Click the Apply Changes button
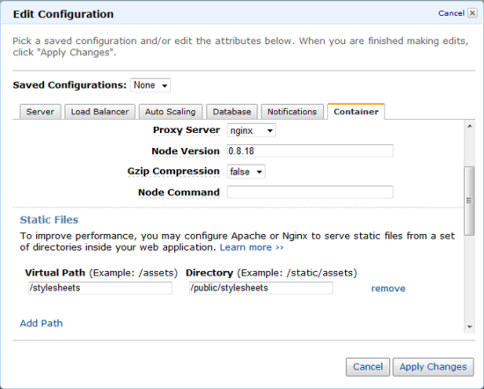 tap(433, 367)
